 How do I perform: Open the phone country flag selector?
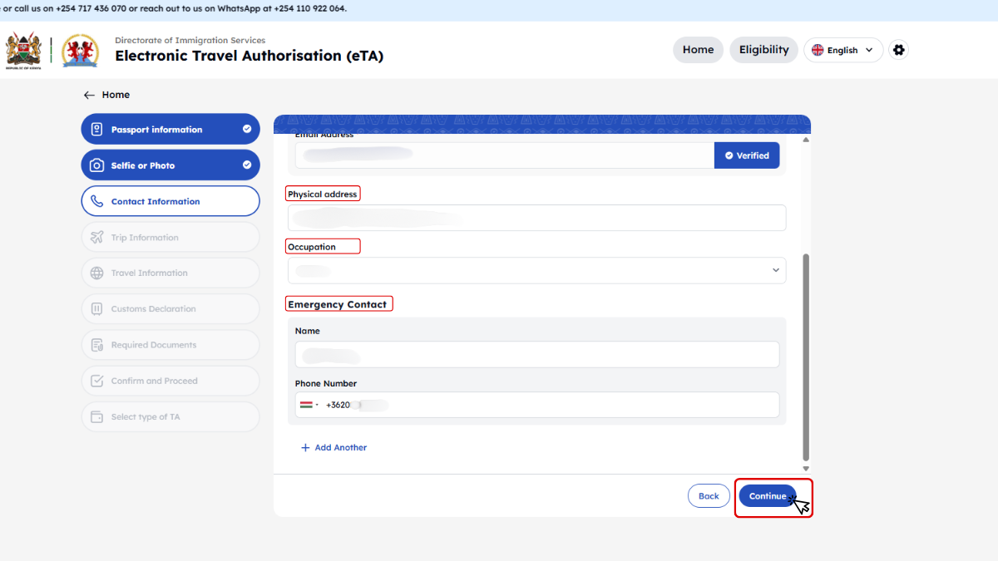click(x=309, y=405)
